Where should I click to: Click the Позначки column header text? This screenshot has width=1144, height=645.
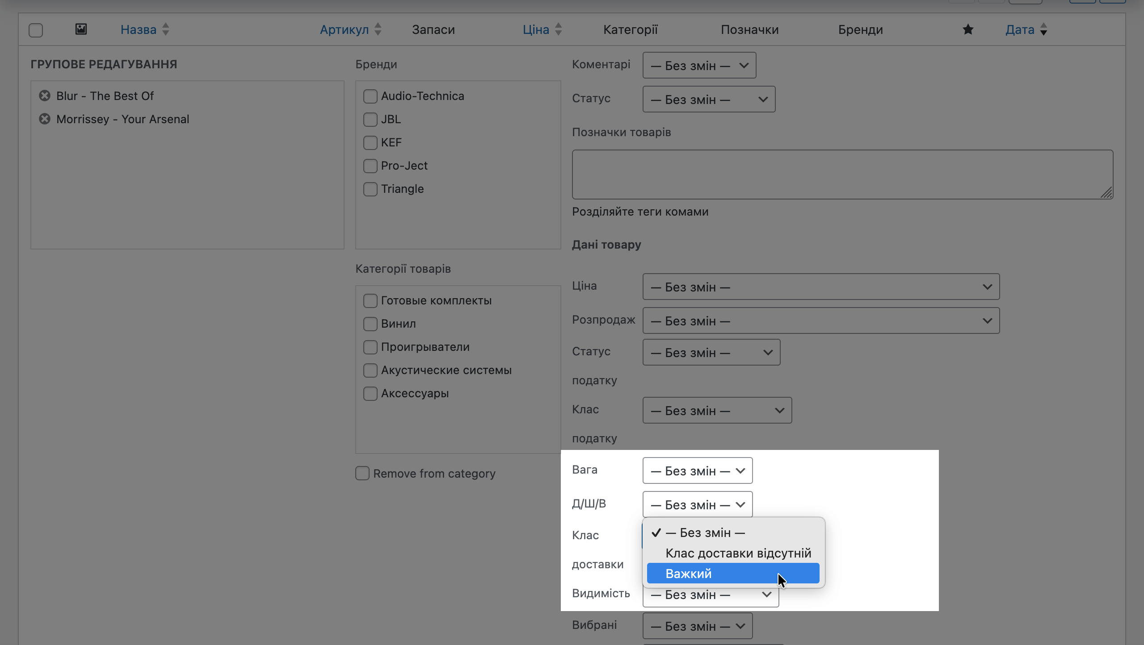[750, 29]
